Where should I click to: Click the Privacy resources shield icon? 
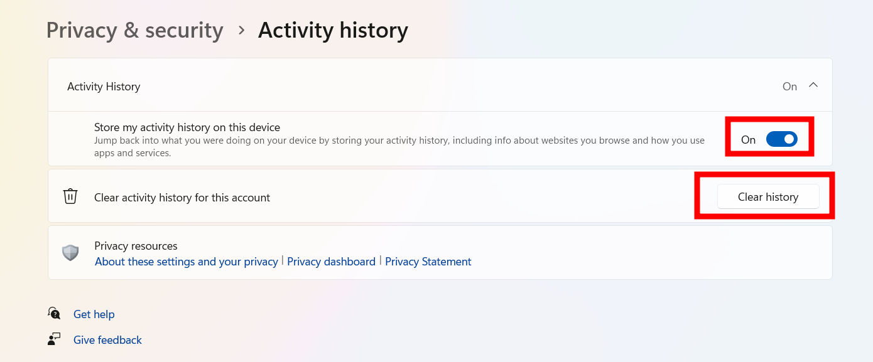[x=70, y=253]
